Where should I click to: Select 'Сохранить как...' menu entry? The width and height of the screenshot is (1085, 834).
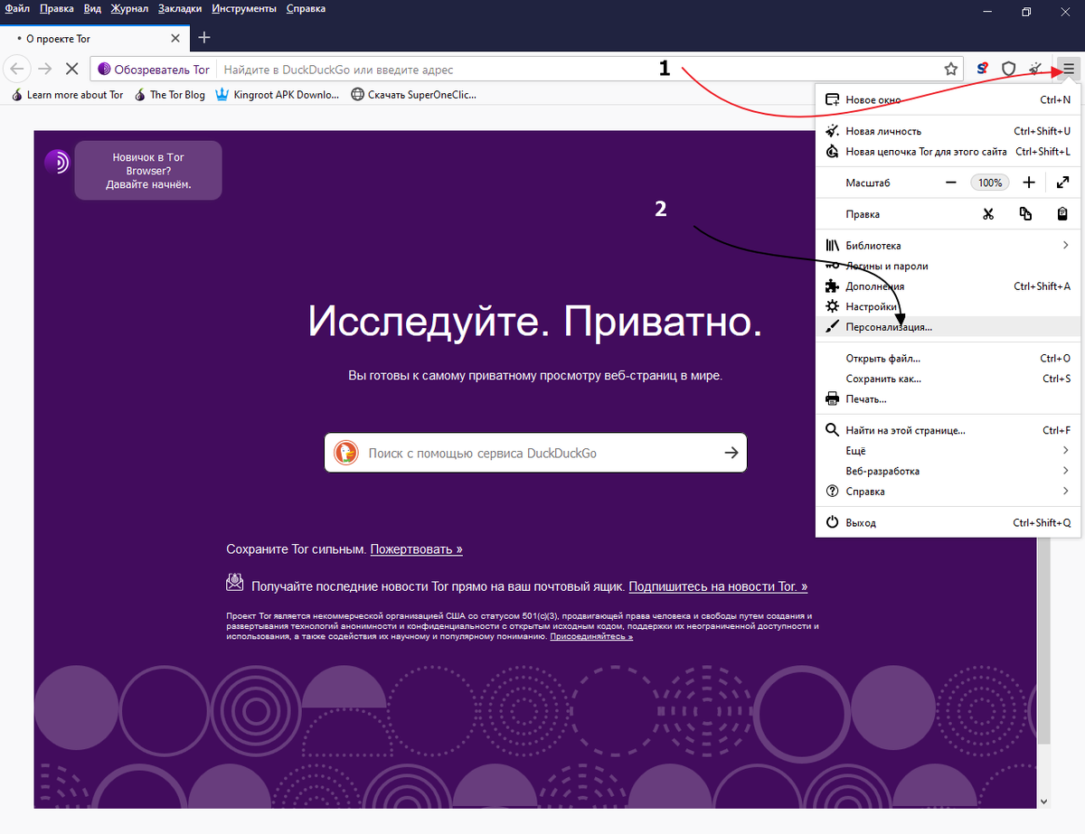pos(948,379)
